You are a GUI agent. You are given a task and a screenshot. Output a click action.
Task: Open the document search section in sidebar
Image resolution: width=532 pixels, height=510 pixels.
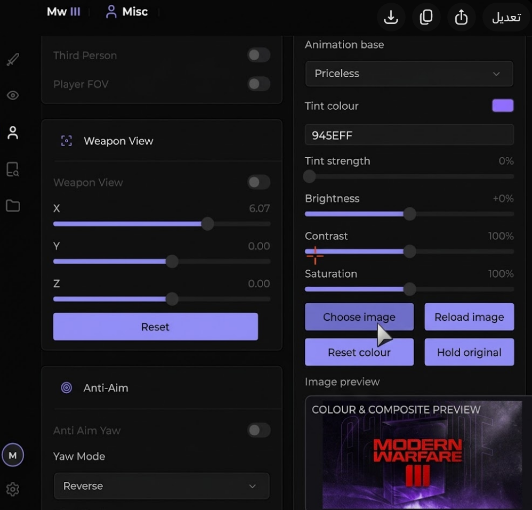click(x=13, y=169)
